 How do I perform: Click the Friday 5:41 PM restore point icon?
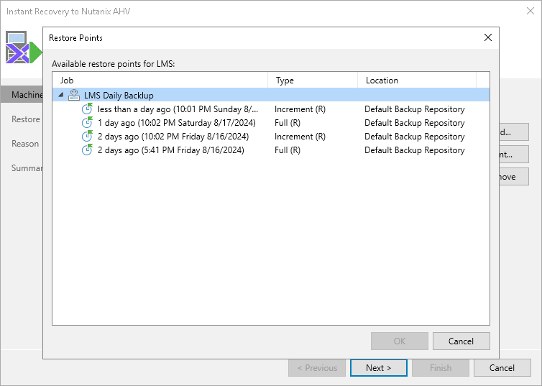[88, 150]
